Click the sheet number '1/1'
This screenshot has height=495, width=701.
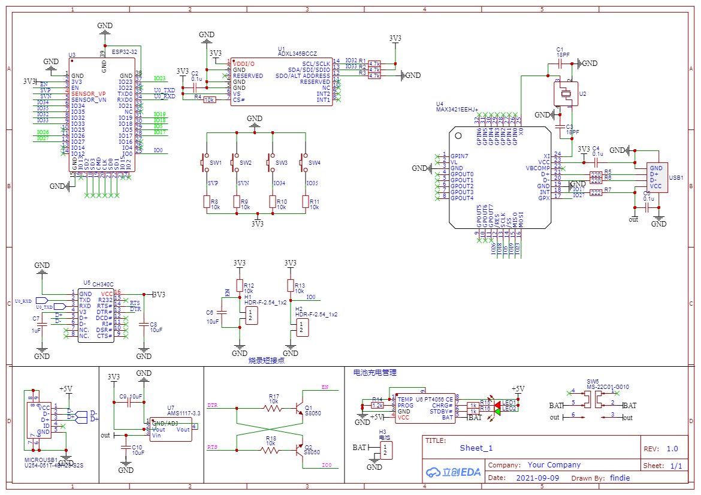pos(676,466)
